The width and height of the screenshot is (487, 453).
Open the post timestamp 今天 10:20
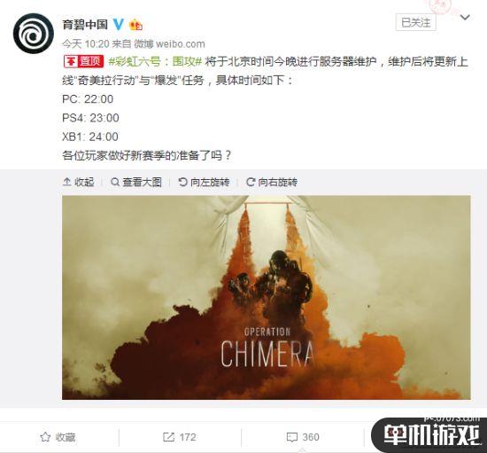(x=86, y=43)
